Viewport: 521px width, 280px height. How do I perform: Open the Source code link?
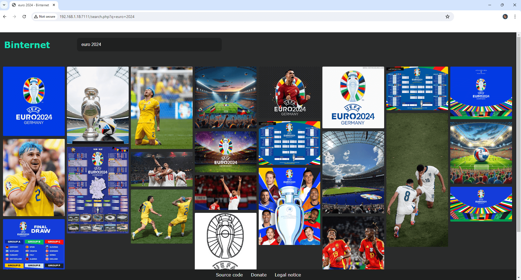(229, 275)
